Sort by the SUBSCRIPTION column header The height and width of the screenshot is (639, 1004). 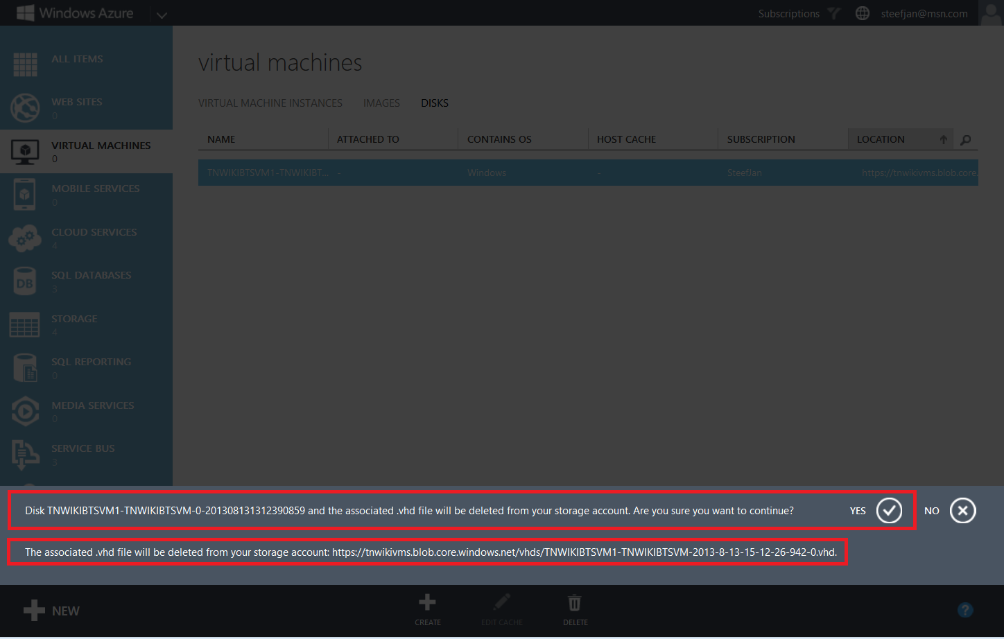[x=783, y=139]
